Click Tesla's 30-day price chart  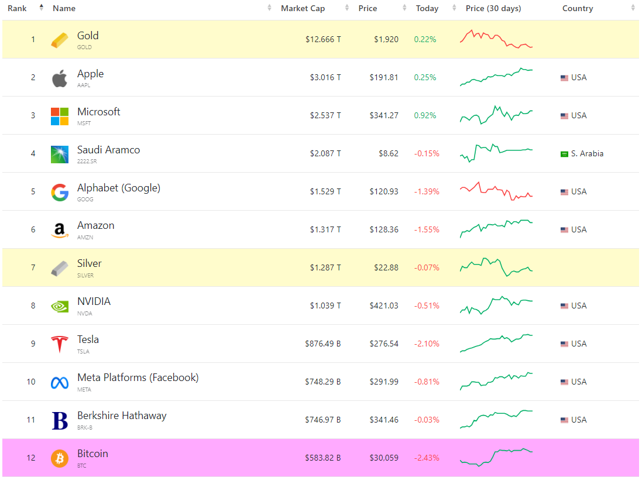coord(496,343)
